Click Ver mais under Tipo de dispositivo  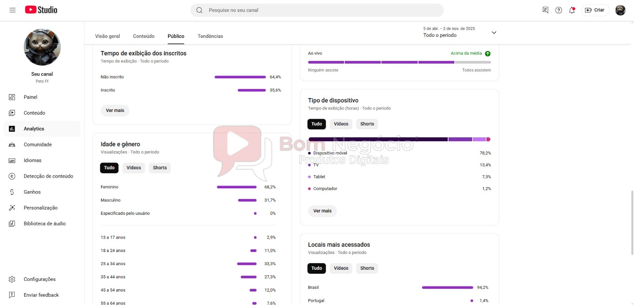tap(322, 211)
